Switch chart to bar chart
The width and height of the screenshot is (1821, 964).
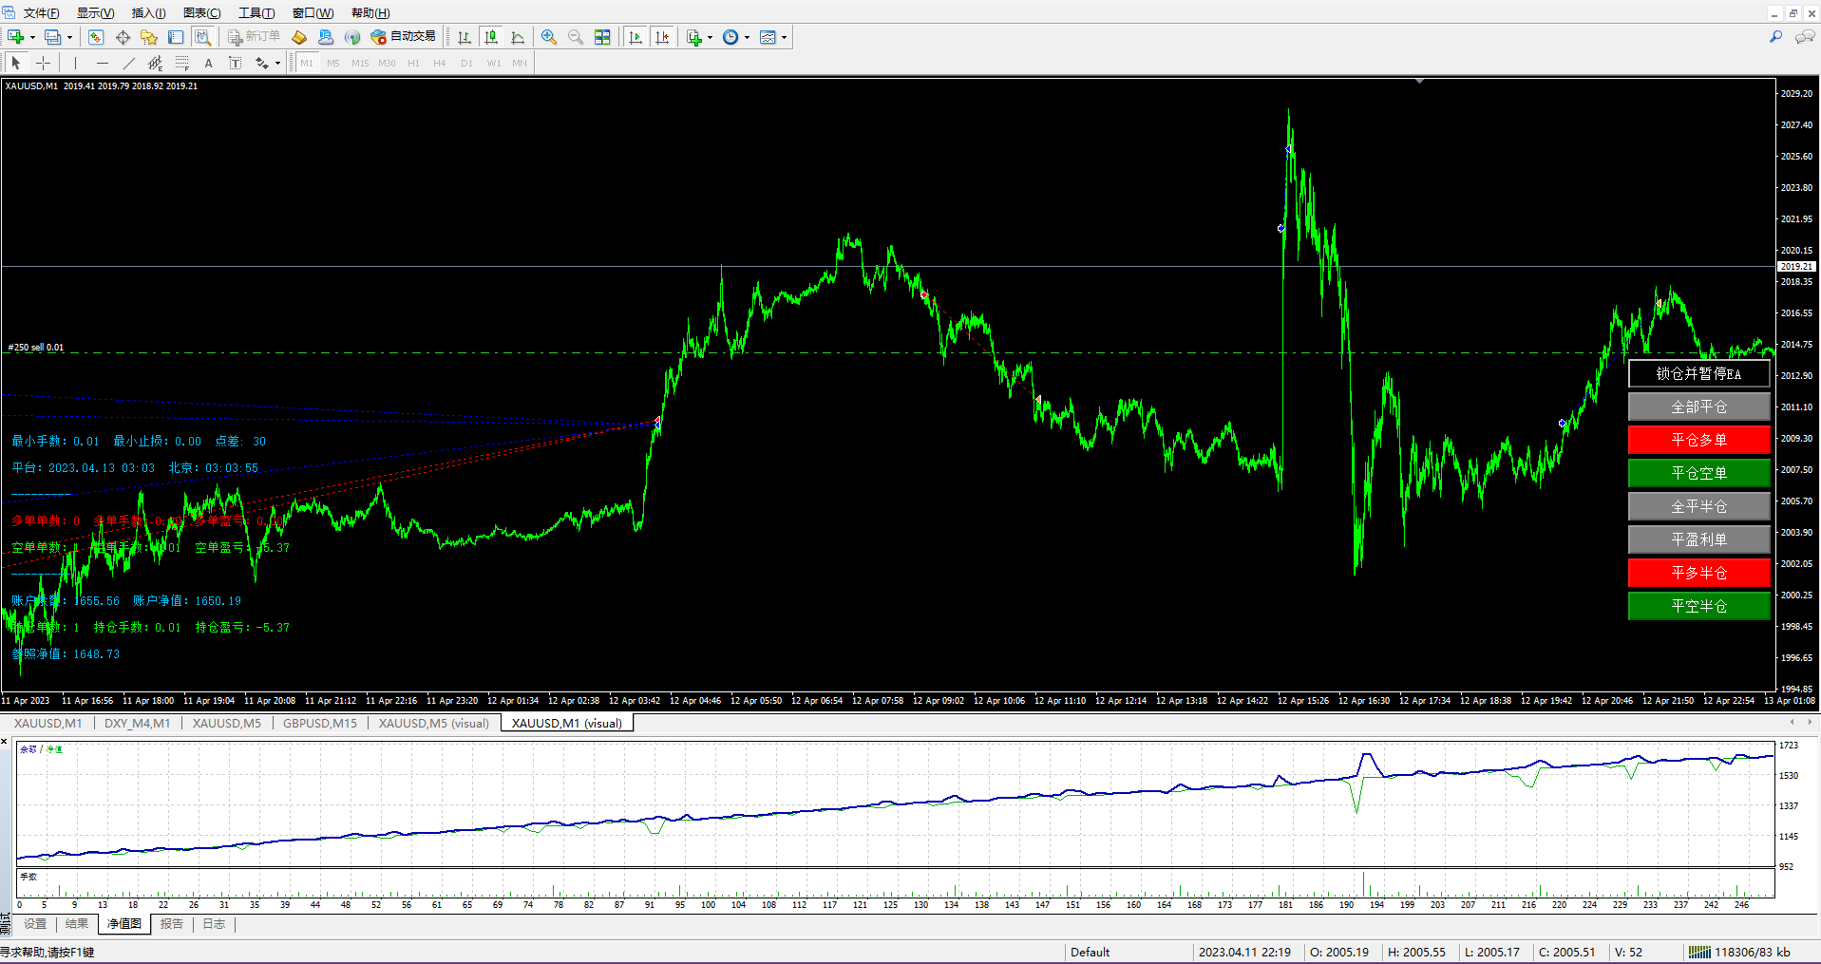[465, 37]
